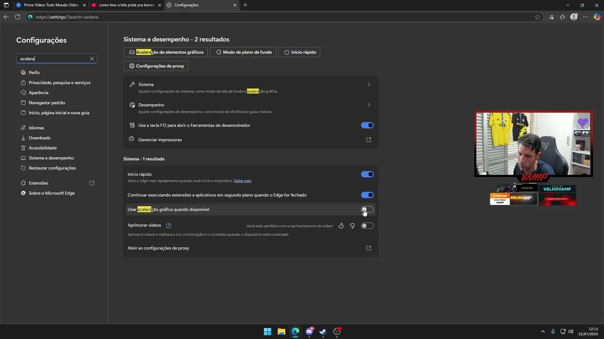Show hidden system tray icons
The height and width of the screenshot is (339, 604).
click(543, 331)
